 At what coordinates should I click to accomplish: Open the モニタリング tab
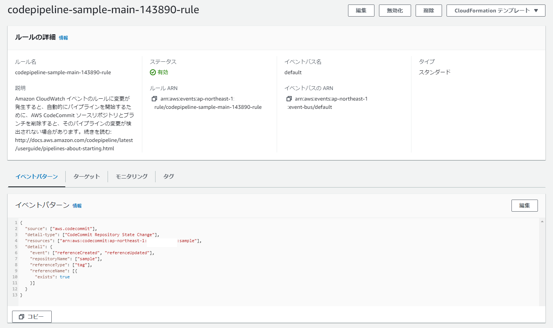coord(131,176)
